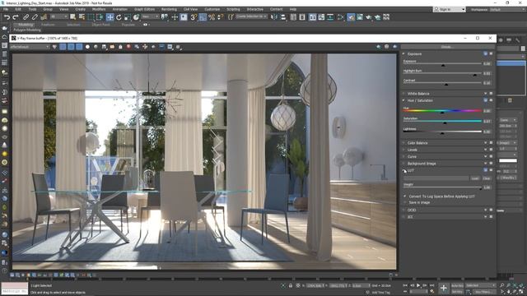
Task: Expand the Color Balance rollout arrow
Action: pos(485,142)
